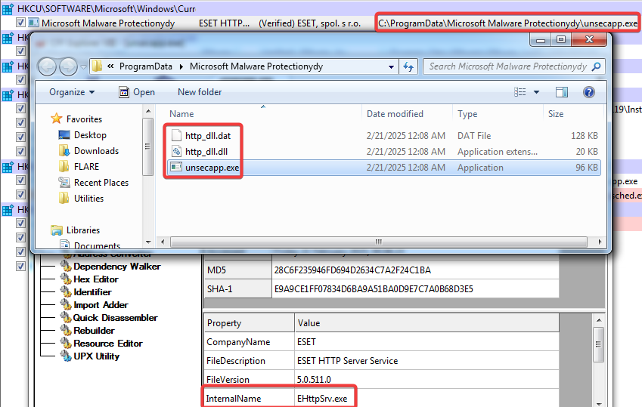The height and width of the screenshot is (407, 642).
Task: Click the Explorer search field
Action: pos(507,66)
